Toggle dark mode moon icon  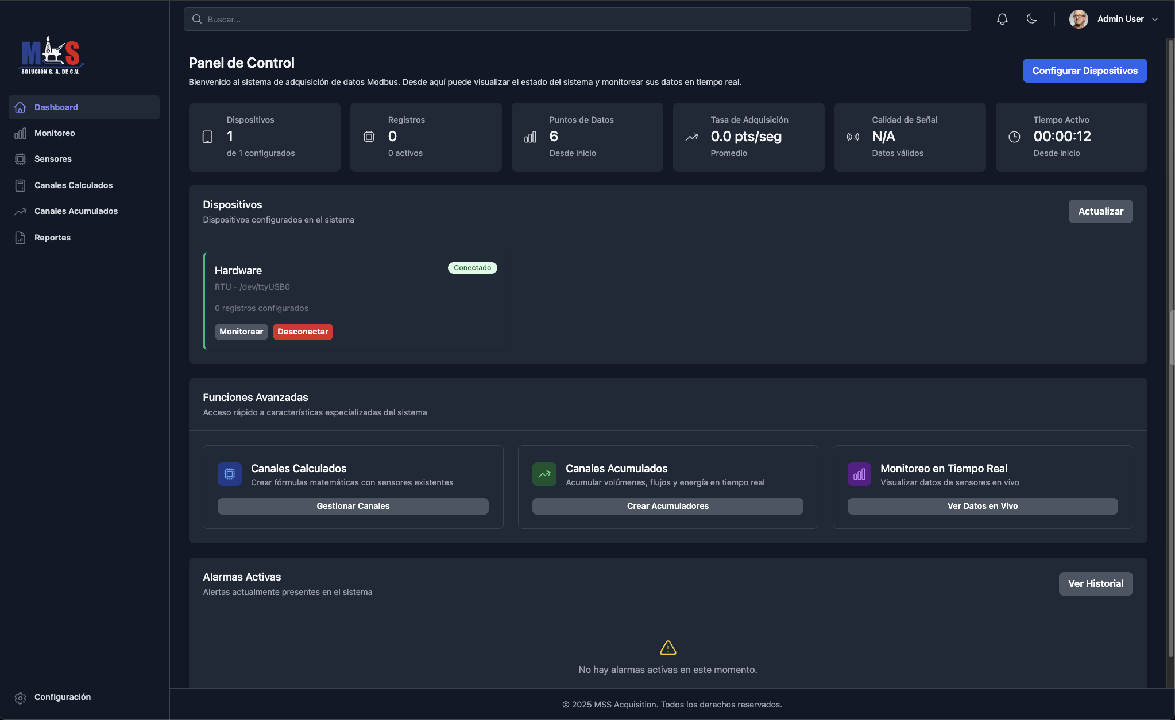[x=1031, y=19]
